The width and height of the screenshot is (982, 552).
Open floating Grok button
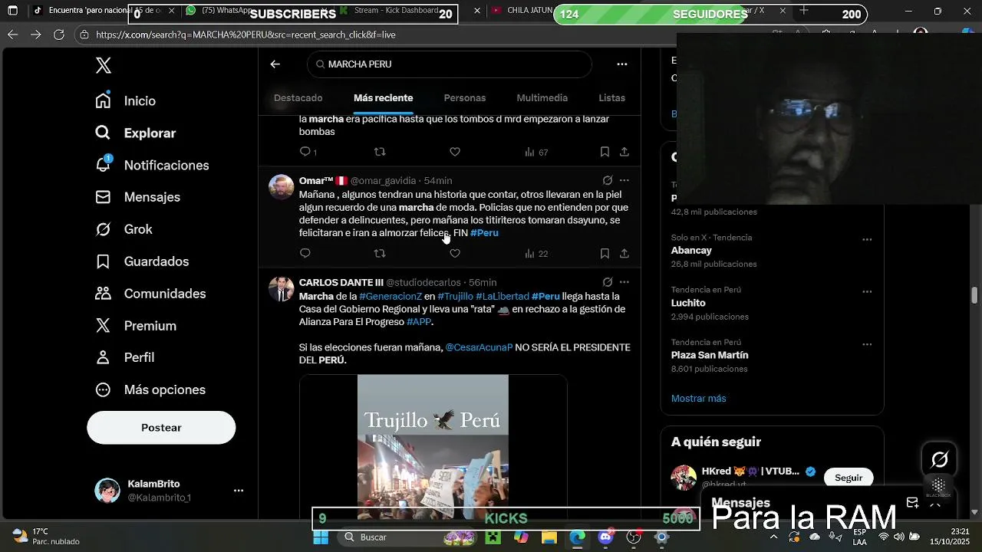coord(939,460)
